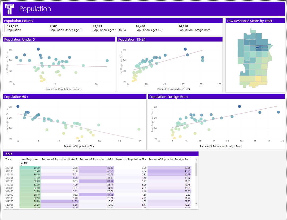This screenshot has width=287, height=220.
Task: Sort by Percent of Population 18-24 header
Action: (x=96, y=159)
